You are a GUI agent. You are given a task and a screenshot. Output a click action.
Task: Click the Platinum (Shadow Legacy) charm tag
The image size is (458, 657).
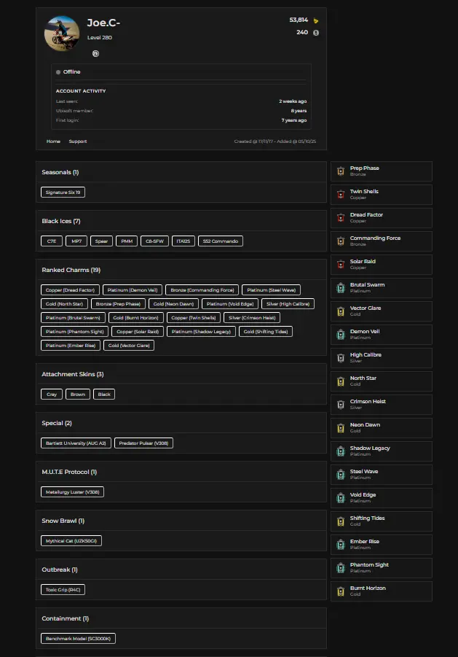pyautogui.click(x=201, y=332)
